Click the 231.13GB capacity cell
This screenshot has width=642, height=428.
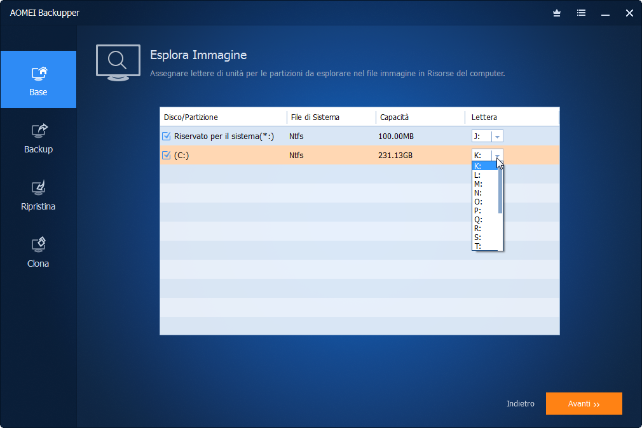tap(395, 156)
